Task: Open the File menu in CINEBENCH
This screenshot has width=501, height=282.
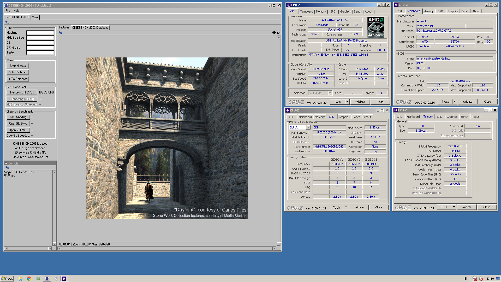Action: tap(8, 11)
